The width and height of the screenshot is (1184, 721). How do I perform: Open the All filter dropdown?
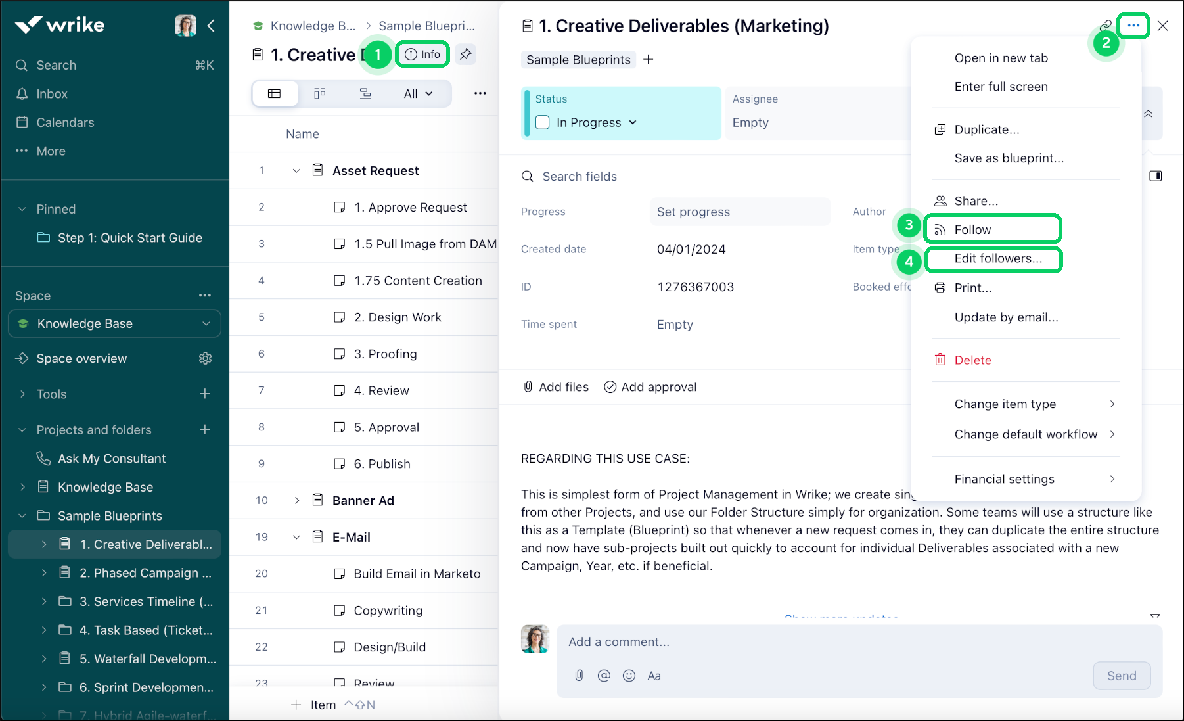(418, 93)
